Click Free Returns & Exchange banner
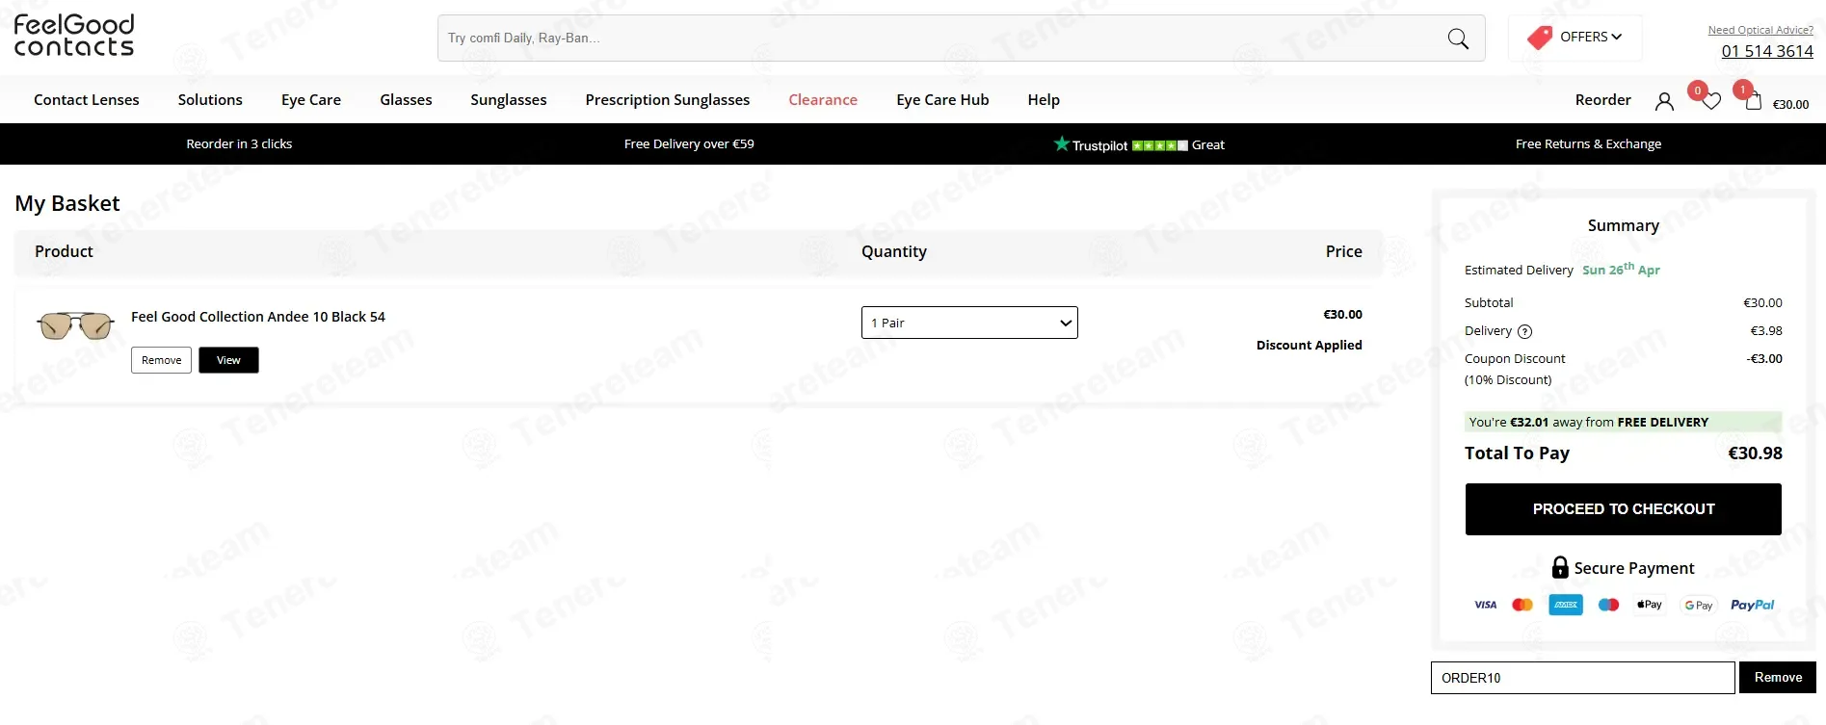 click(x=1588, y=144)
